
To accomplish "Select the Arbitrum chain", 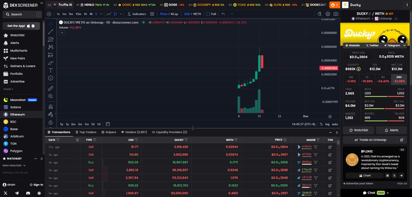I will tap(17, 136).
